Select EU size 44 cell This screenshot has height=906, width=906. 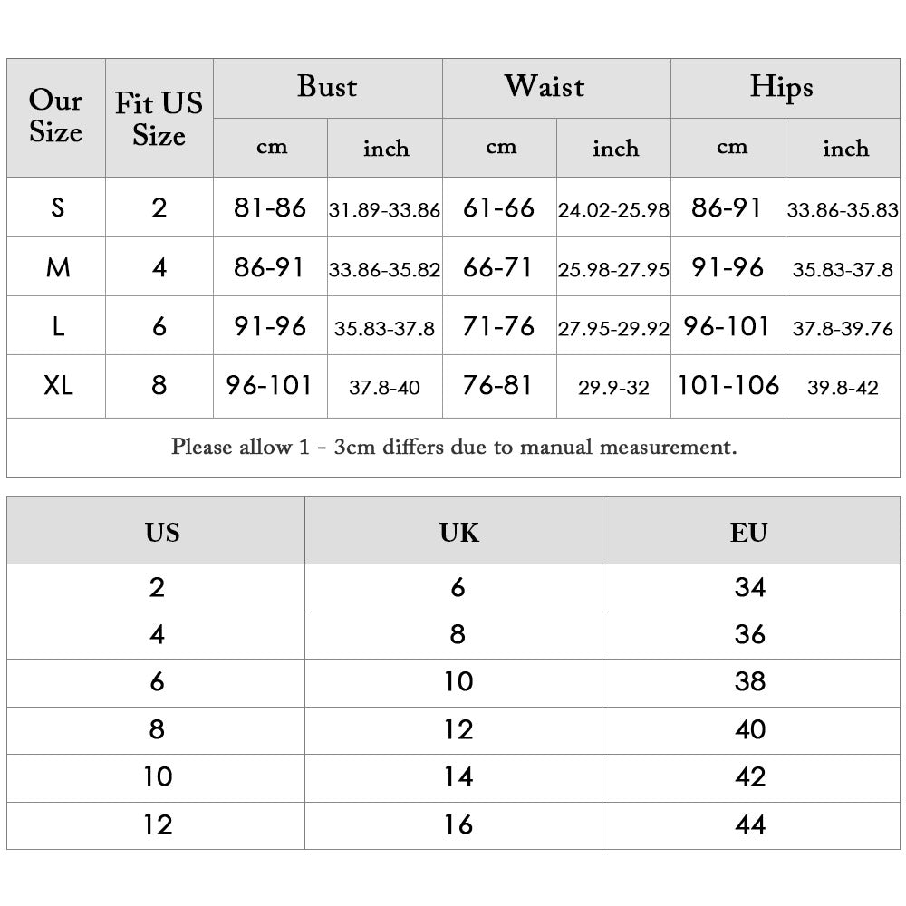pyautogui.click(x=750, y=824)
